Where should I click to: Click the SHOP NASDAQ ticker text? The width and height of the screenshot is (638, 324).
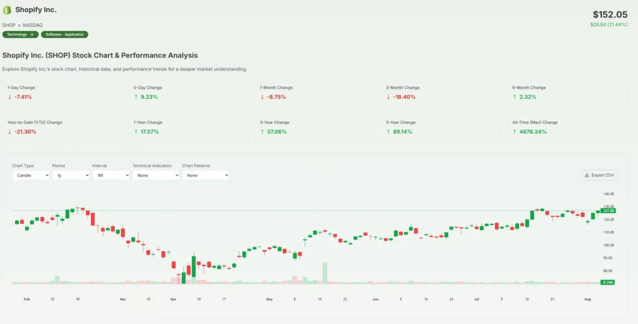click(x=22, y=25)
